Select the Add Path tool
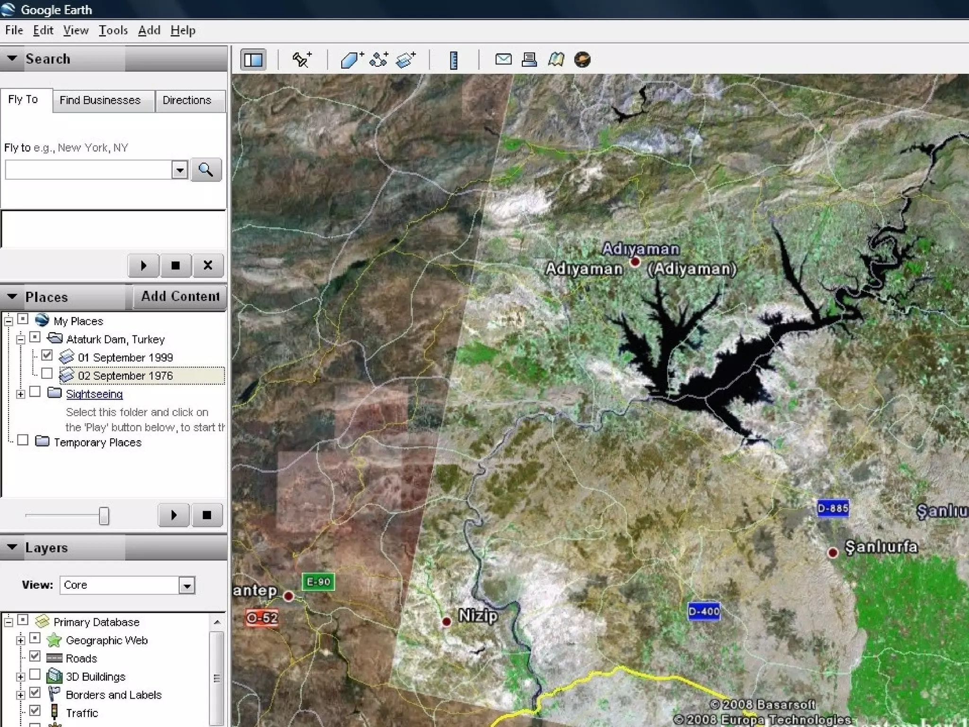This screenshot has height=727, width=969. click(x=379, y=60)
